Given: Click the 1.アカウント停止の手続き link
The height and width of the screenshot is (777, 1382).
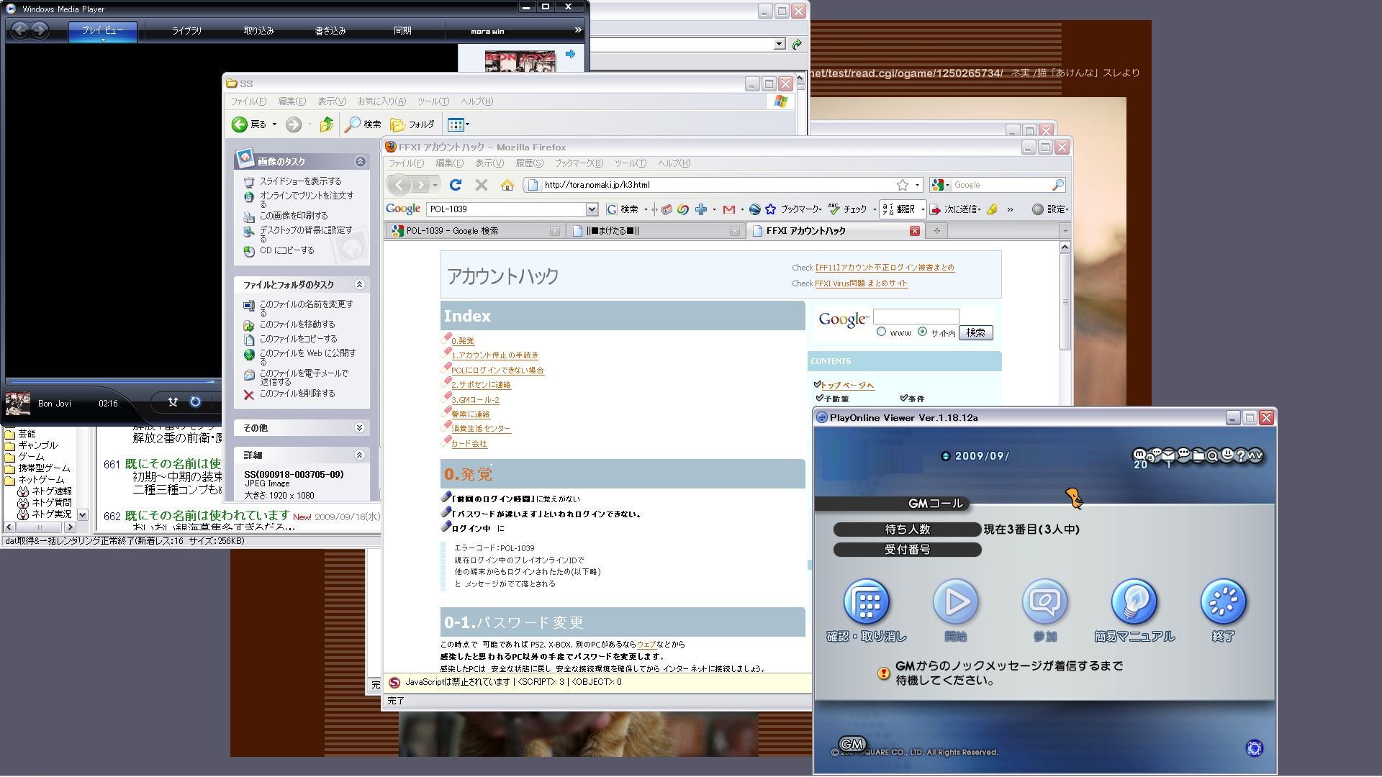Looking at the screenshot, I should (494, 355).
